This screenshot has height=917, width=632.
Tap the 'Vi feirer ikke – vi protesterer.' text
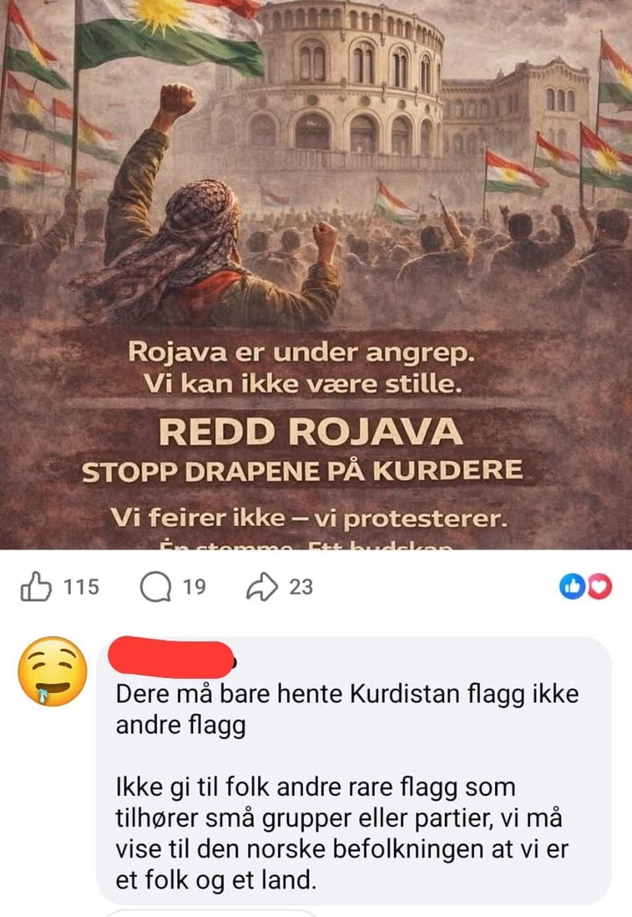click(x=309, y=518)
